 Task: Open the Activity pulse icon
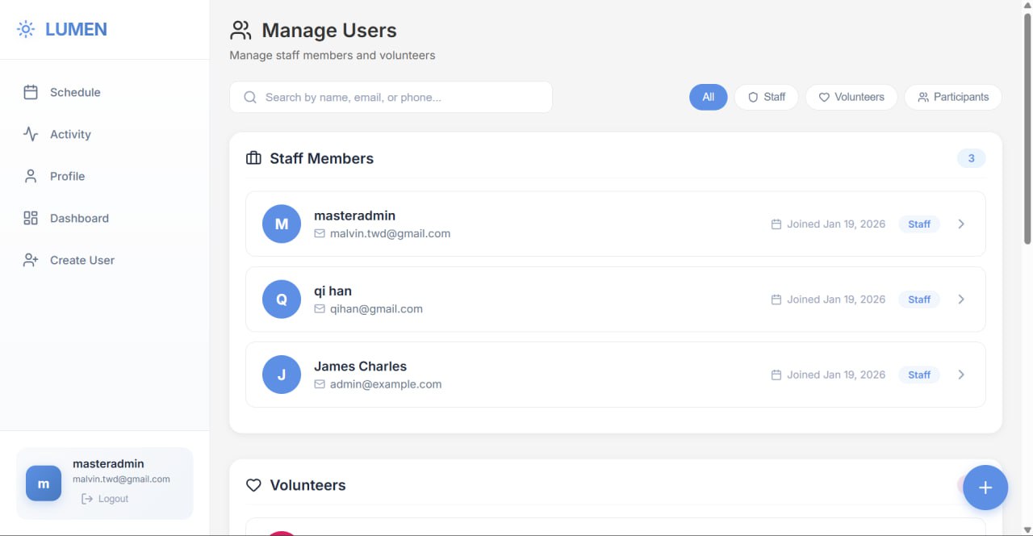(31, 134)
